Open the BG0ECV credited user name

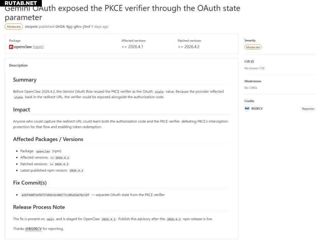(x=257, y=109)
